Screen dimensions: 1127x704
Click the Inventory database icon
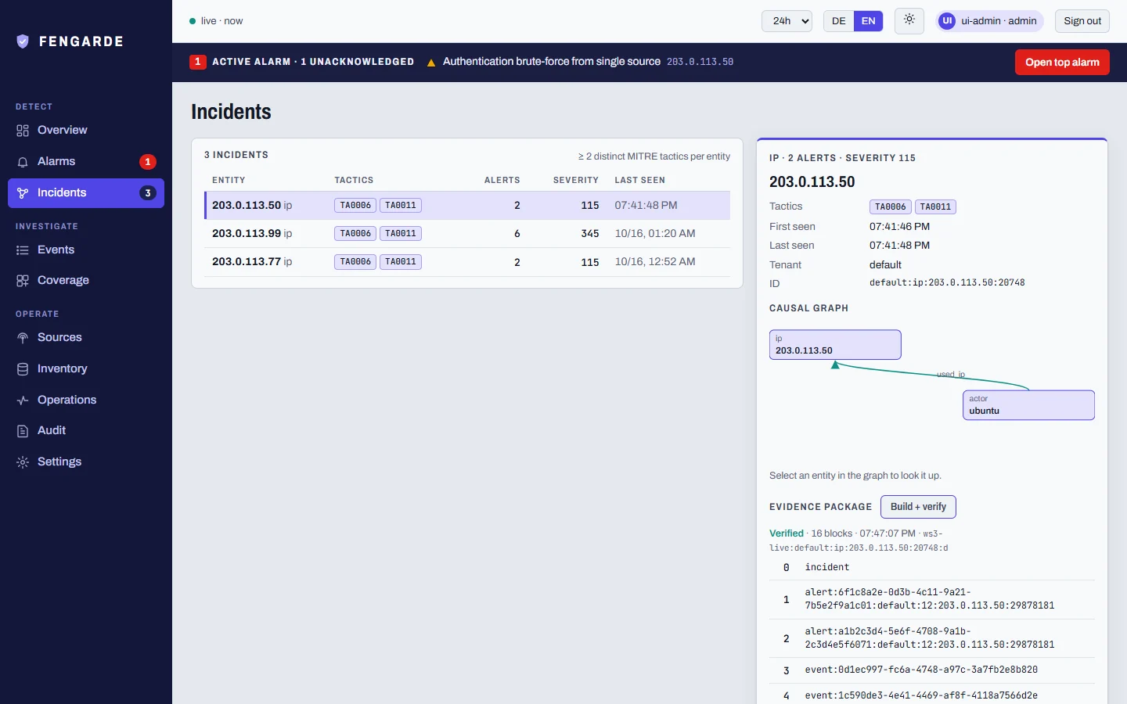pyautogui.click(x=23, y=369)
